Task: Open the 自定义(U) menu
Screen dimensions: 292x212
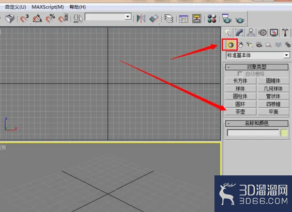Action: [x=16, y=7]
